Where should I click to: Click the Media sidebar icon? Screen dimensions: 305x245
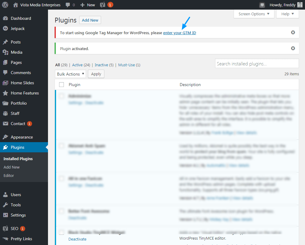pos(5,52)
